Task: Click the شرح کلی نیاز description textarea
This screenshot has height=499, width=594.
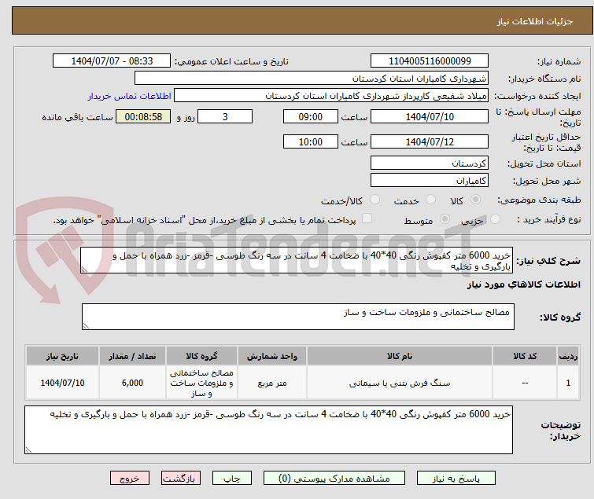Action: coord(297,260)
